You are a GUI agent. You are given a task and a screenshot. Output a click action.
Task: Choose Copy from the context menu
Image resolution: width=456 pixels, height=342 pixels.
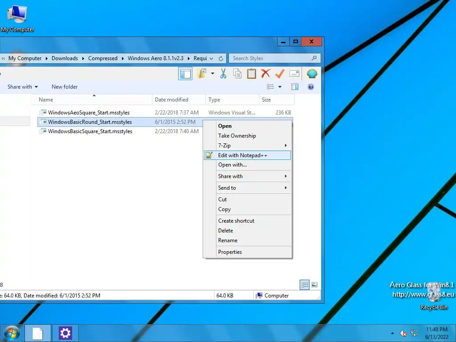(x=248, y=209)
